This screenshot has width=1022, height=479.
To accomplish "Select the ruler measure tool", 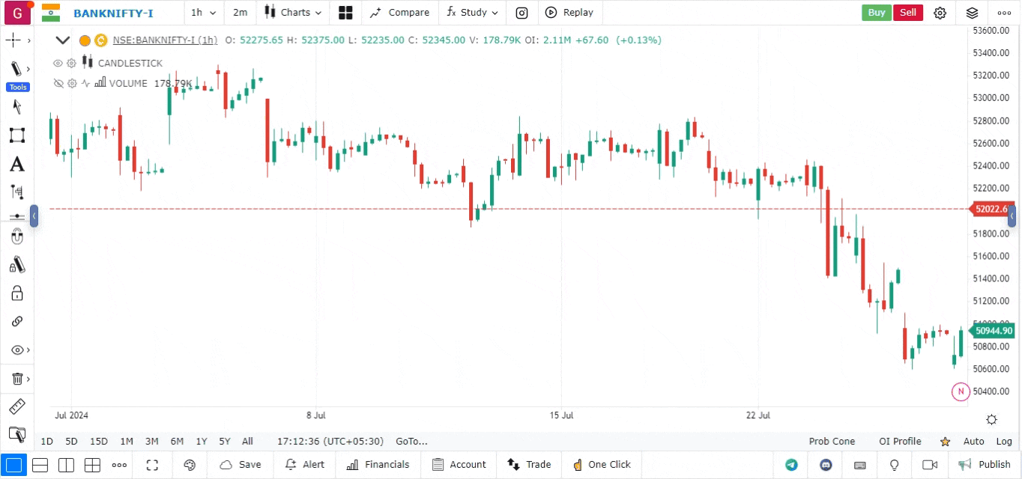I will [16, 406].
